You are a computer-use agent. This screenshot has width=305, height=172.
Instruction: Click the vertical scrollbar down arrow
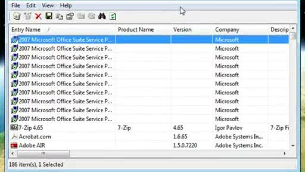(293, 146)
